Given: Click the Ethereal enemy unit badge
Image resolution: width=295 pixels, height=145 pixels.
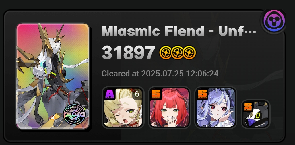Looking at the screenshot, I should tap(74, 115).
